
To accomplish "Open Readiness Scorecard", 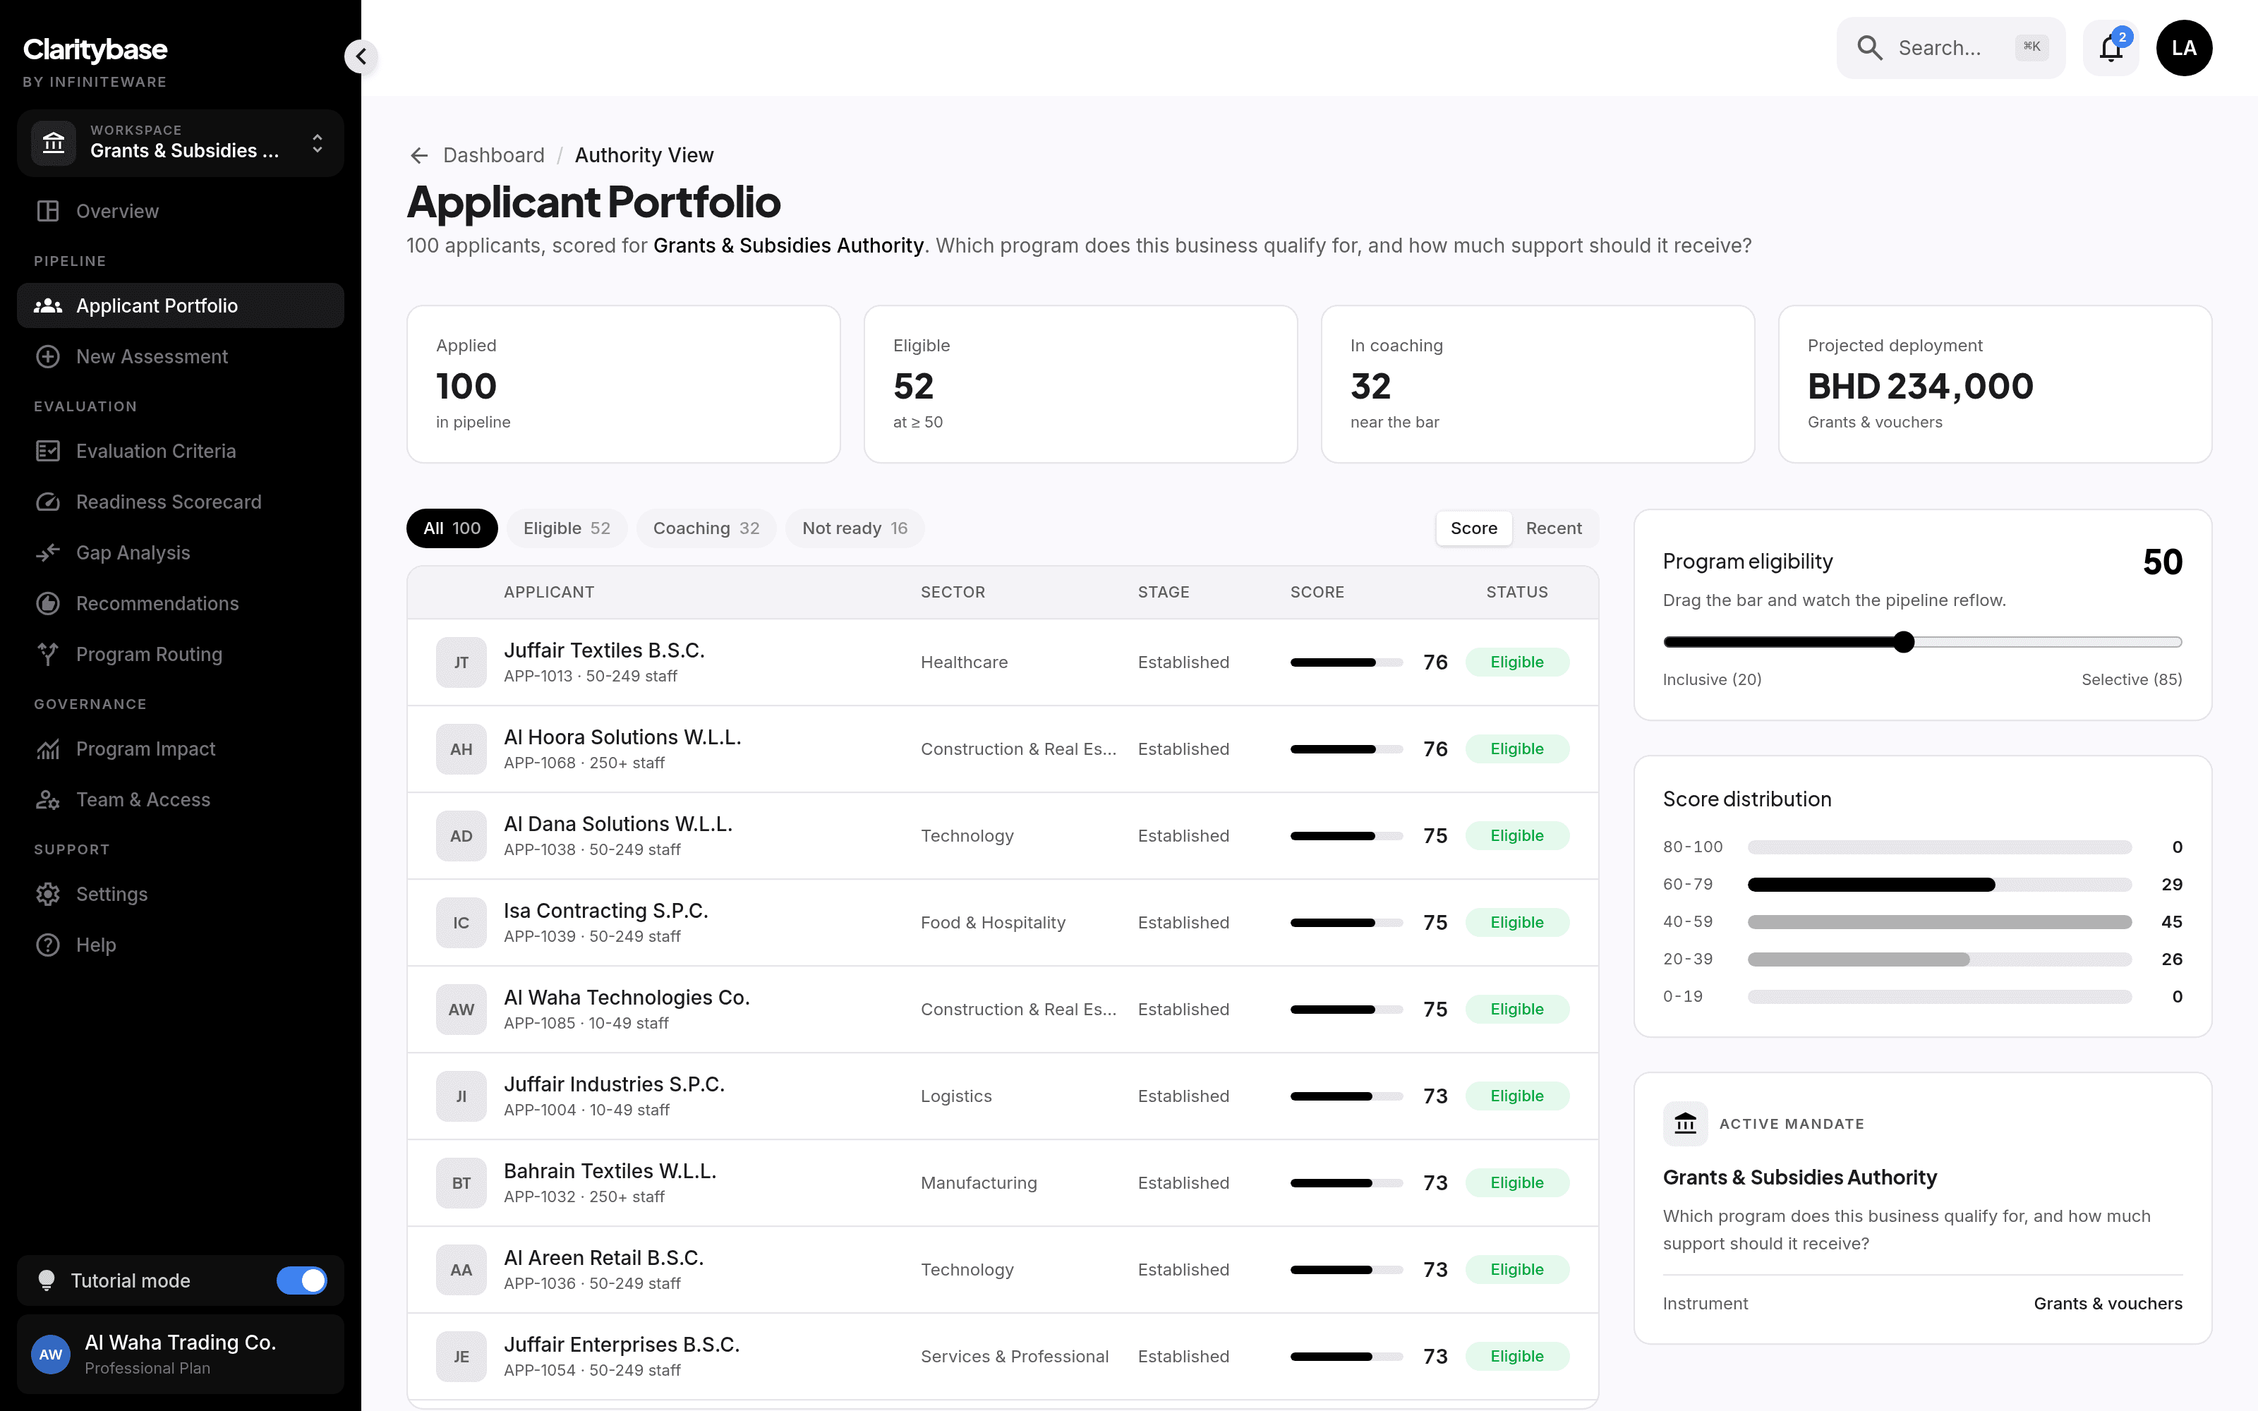I will (180, 502).
